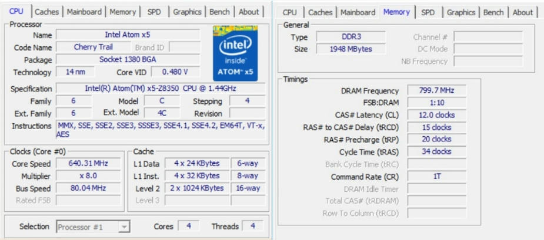Viewport: 544px width, 240px height.
Task: Select the CPU tab in the left window
Action: tap(16, 11)
